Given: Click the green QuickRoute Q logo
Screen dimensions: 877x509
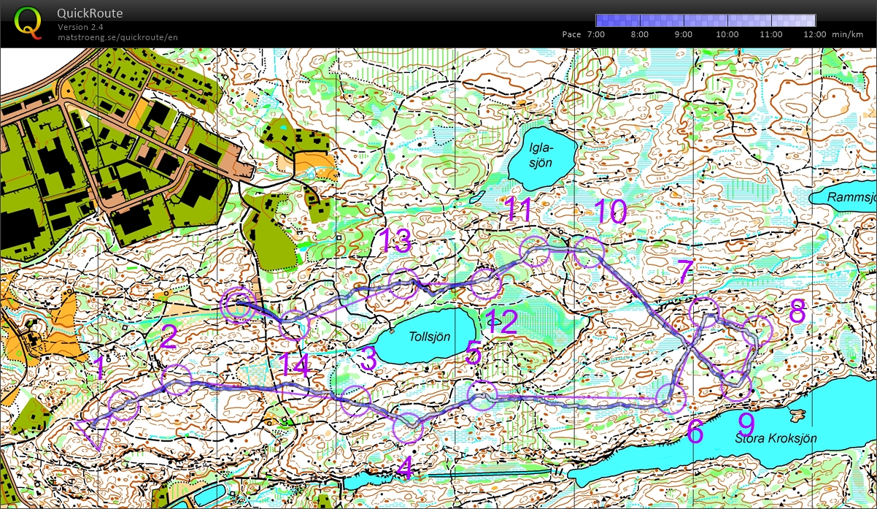Looking at the screenshot, I should [28, 23].
